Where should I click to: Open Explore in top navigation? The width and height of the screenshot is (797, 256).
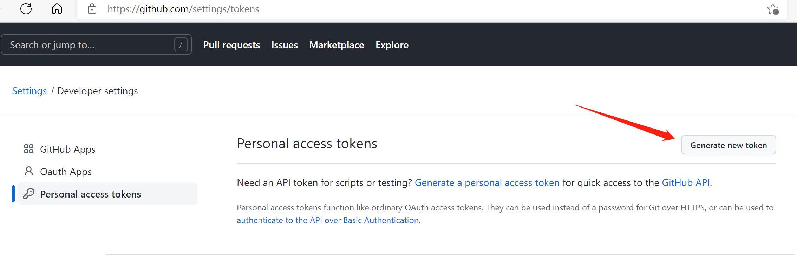click(392, 45)
